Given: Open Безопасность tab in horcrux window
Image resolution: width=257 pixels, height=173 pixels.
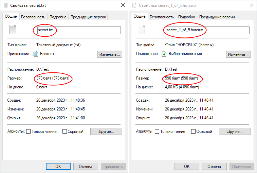Looking at the screenshot, I should 162,17.
